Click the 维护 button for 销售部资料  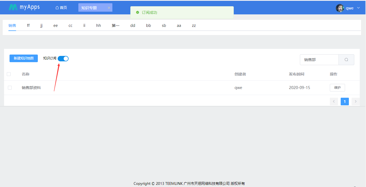tap(337, 88)
